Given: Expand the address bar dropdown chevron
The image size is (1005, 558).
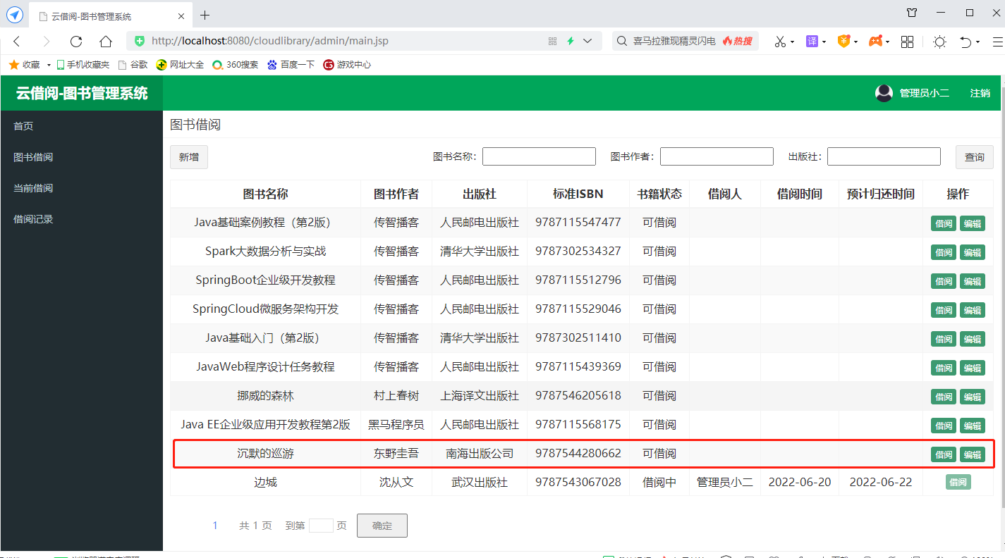Looking at the screenshot, I should coord(587,42).
